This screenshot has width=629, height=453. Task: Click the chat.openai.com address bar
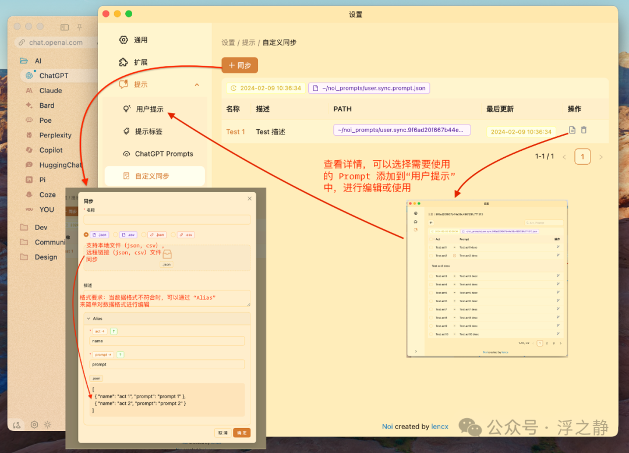pos(56,43)
